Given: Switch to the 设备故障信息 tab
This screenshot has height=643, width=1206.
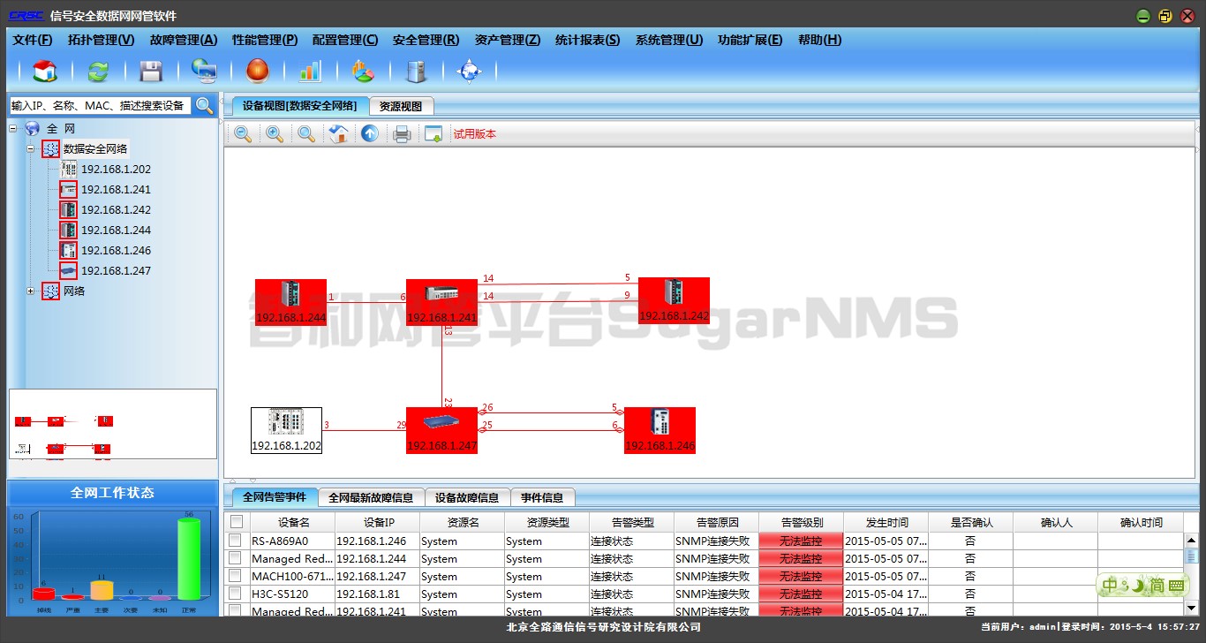Looking at the screenshot, I should [x=467, y=497].
